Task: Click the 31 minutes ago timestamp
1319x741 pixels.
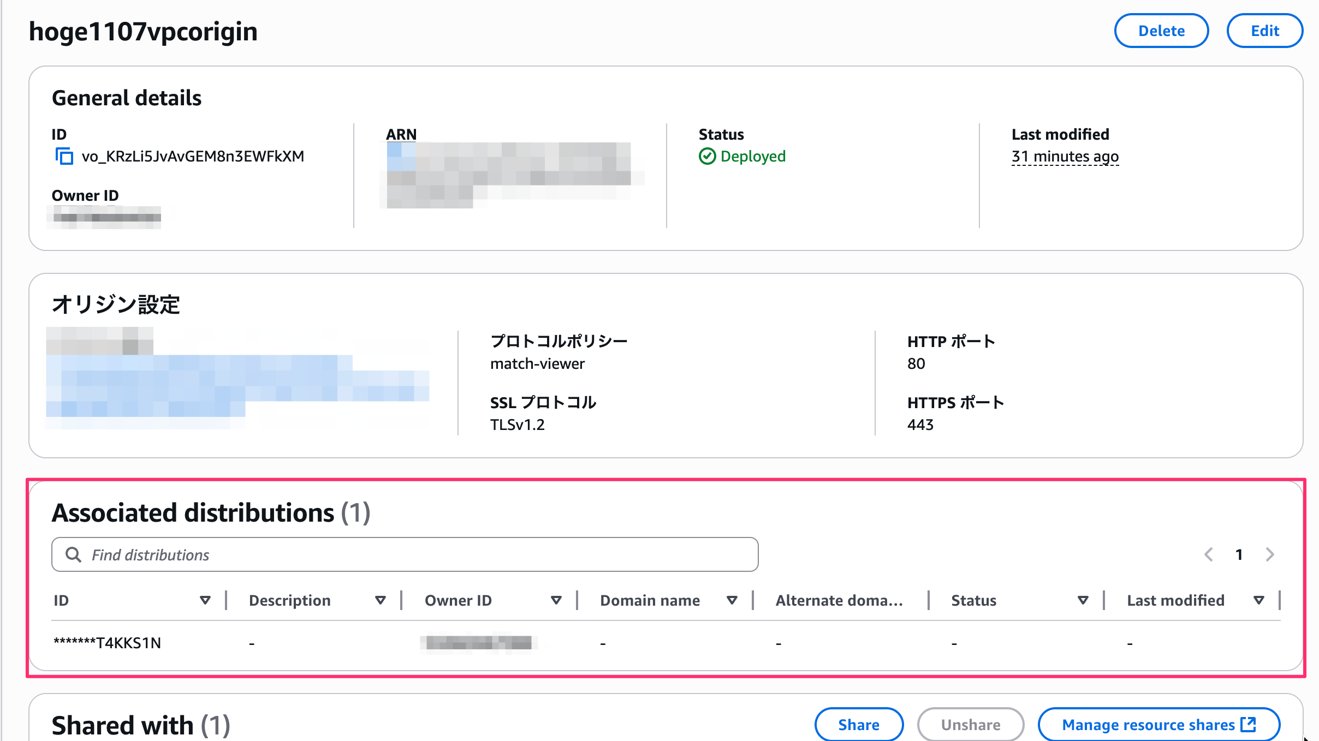Action: tap(1065, 157)
